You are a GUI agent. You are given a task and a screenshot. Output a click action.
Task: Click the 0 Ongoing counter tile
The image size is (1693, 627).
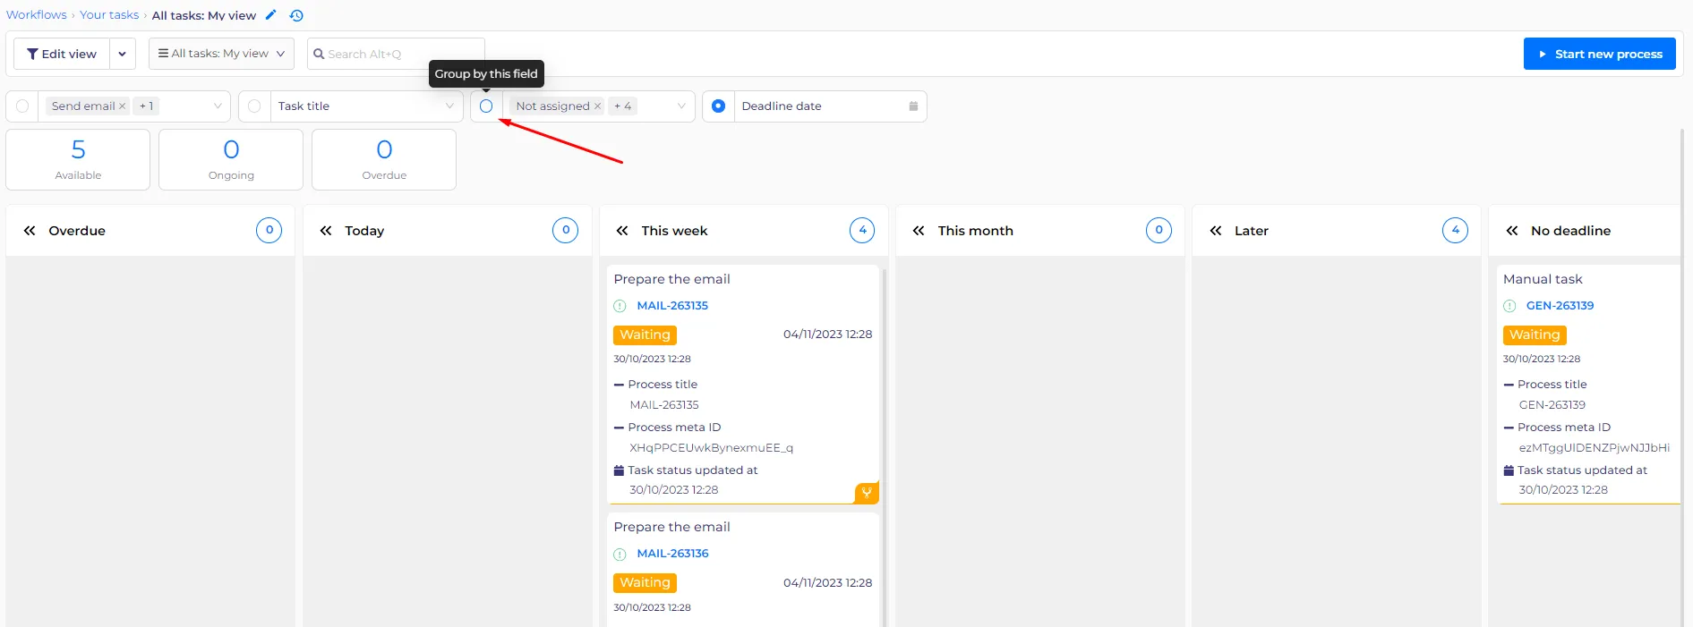(231, 159)
